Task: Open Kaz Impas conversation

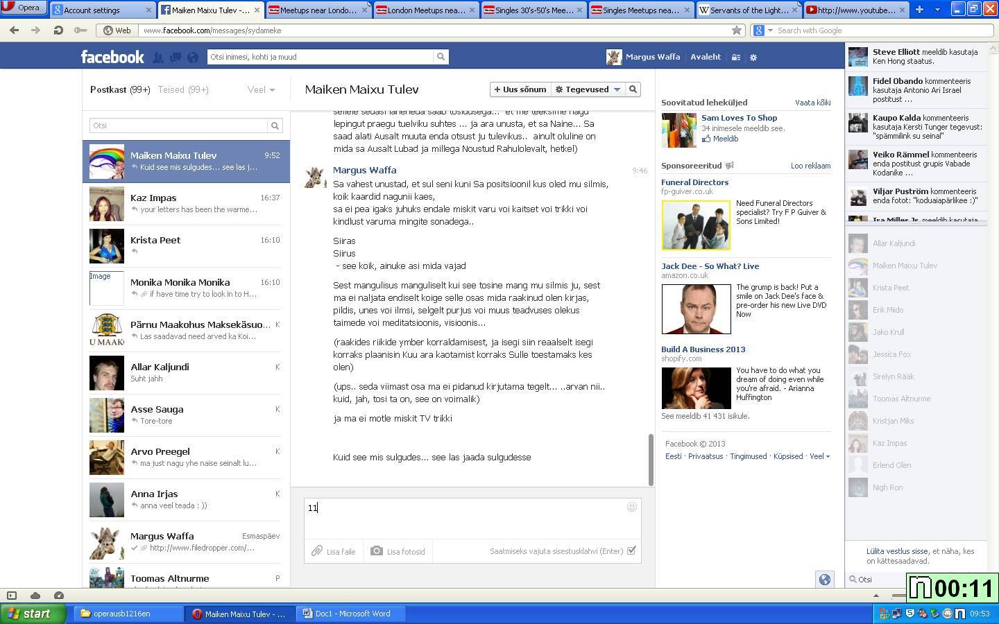Action: tap(186, 203)
